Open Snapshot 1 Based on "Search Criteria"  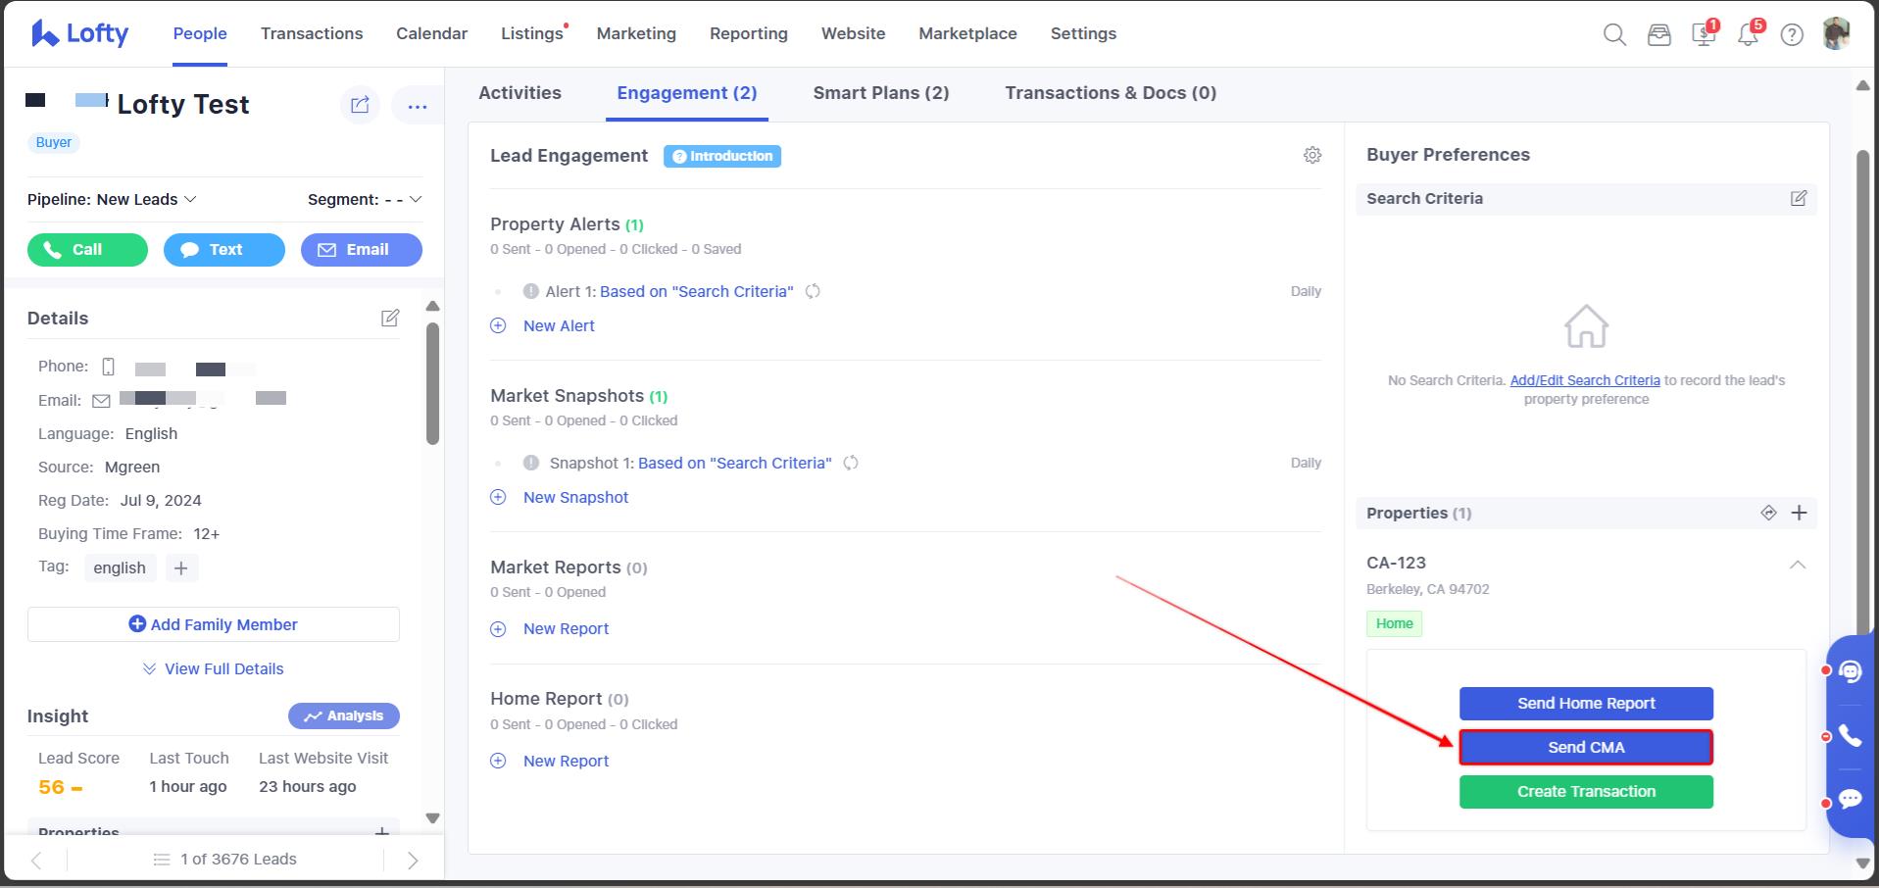click(735, 463)
